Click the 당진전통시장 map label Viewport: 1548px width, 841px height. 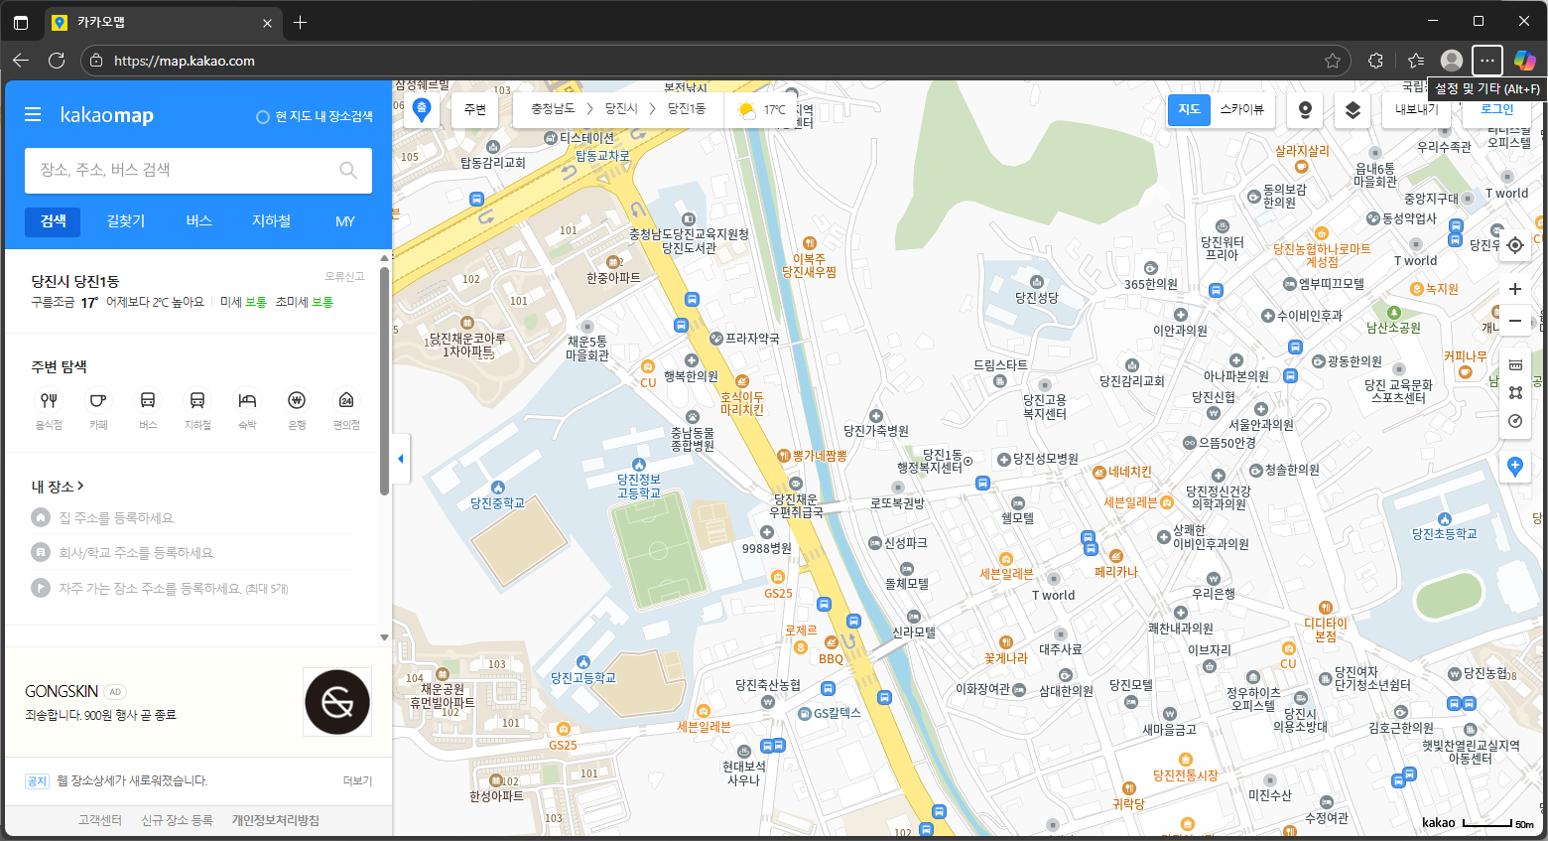[x=1186, y=775]
